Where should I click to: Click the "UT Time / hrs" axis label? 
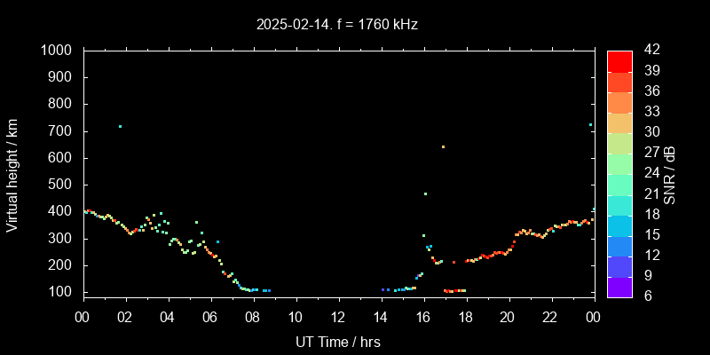pyautogui.click(x=337, y=341)
